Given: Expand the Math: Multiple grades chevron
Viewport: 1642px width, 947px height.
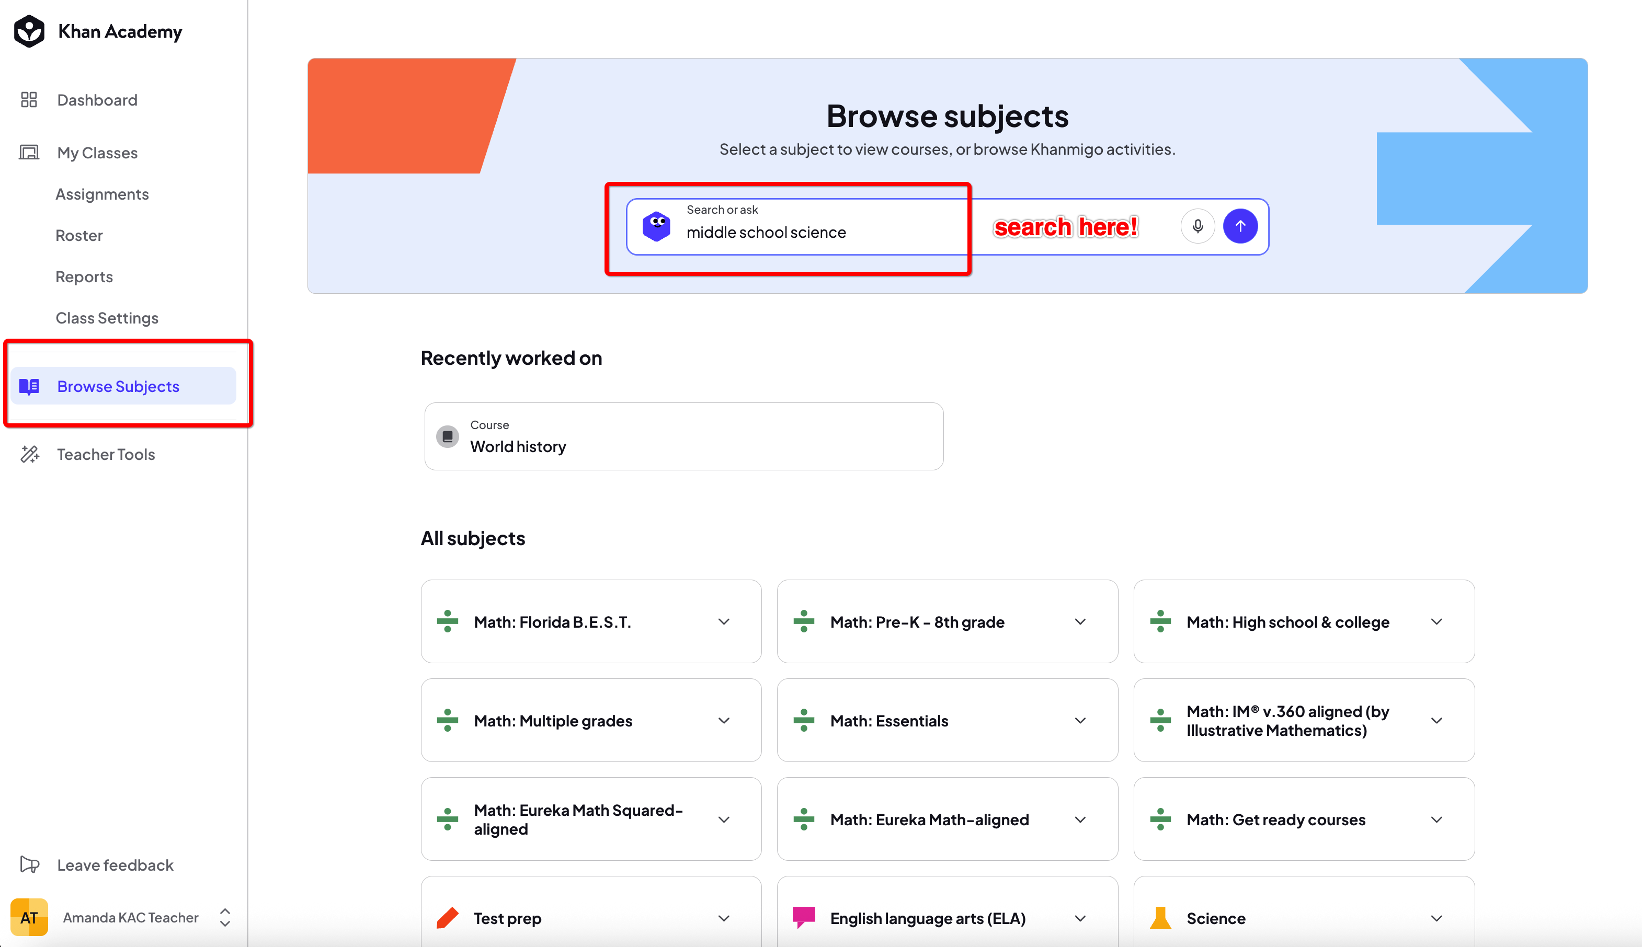Looking at the screenshot, I should 724,721.
